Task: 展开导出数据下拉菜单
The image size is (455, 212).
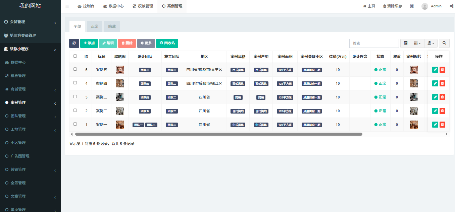Action: tap(431, 43)
